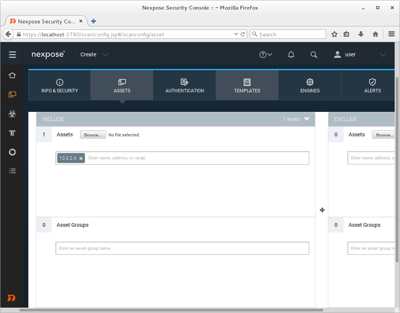Click the EXCLUDE header label
Image resolution: width=400 pixels, height=313 pixels.
(345, 119)
